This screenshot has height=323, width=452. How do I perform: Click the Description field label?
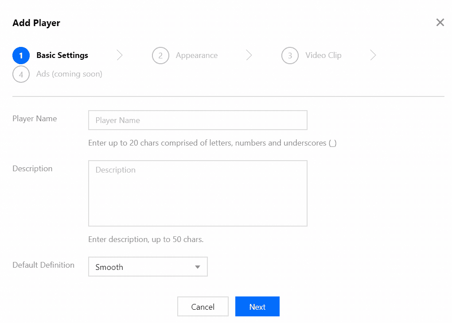tap(32, 169)
